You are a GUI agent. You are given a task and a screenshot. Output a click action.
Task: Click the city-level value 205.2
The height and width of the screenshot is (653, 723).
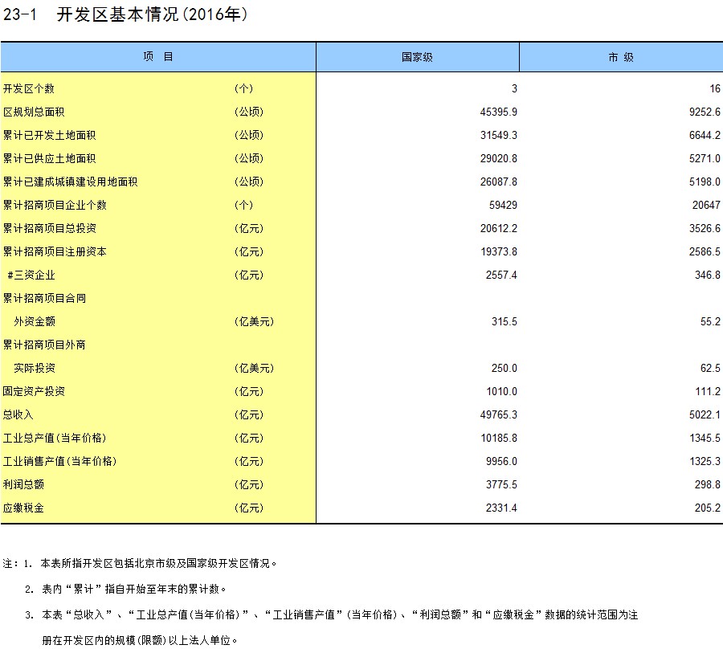pos(707,508)
